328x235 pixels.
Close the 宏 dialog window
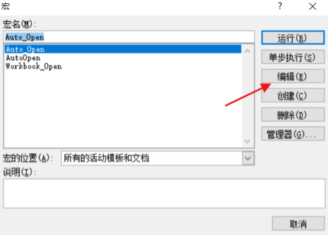click(x=312, y=6)
